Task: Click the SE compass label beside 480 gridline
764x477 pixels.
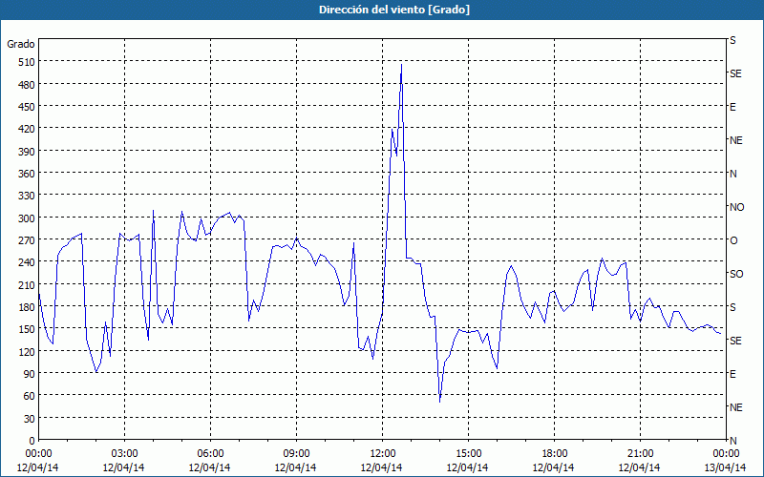Action: coord(735,73)
